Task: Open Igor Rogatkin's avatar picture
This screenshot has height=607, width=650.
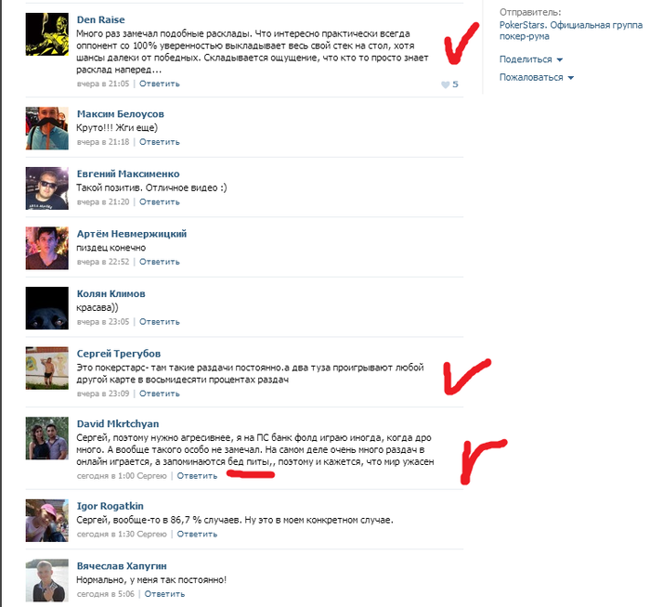Action: pyautogui.click(x=46, y=521)
